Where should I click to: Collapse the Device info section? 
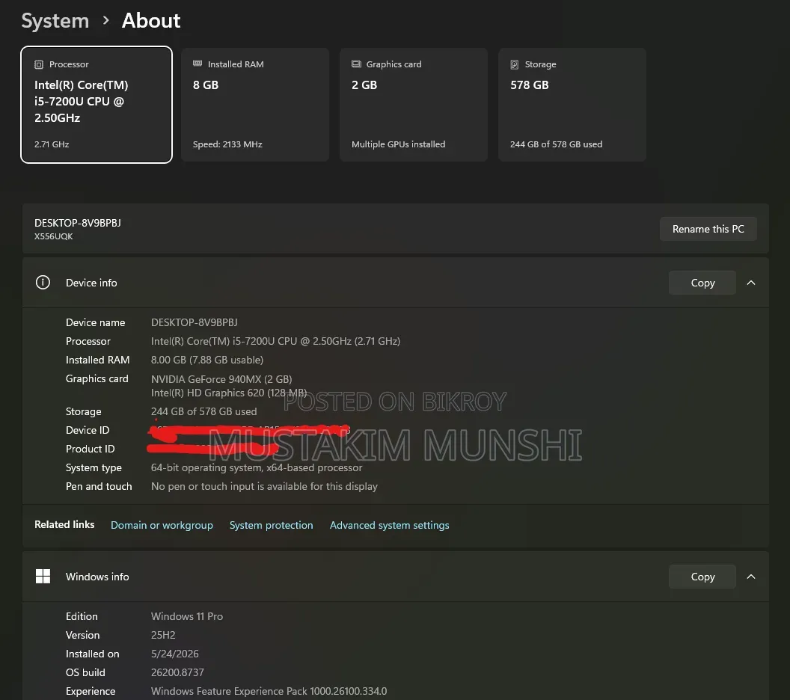pos(750,283)
